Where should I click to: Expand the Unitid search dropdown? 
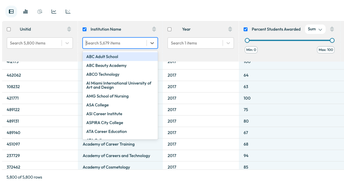coord(67,43)
